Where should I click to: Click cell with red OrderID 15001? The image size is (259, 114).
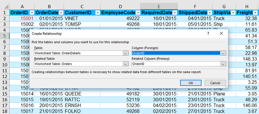pyautogui.click(x=22, y=18)
